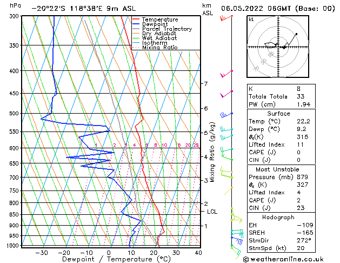Click the km ASL axis label
The image size is (340, 263).
208,9
